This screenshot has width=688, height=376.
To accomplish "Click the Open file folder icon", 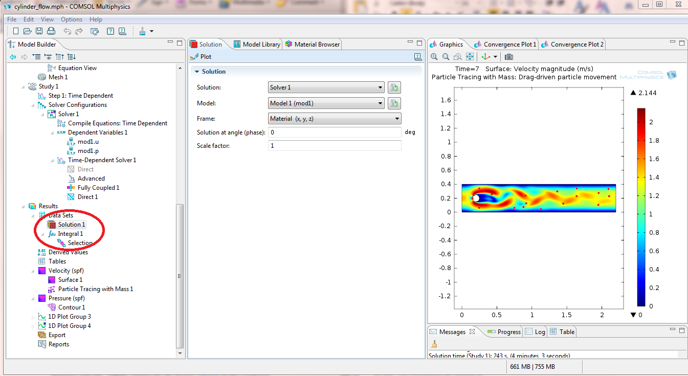I will point(28,31).
